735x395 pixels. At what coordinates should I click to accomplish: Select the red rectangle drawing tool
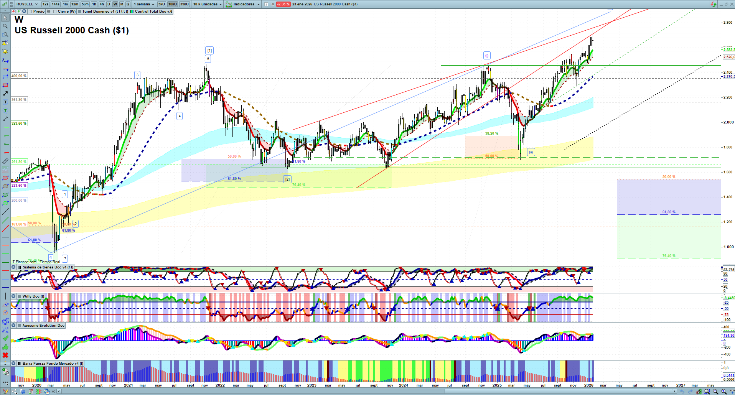5,85
